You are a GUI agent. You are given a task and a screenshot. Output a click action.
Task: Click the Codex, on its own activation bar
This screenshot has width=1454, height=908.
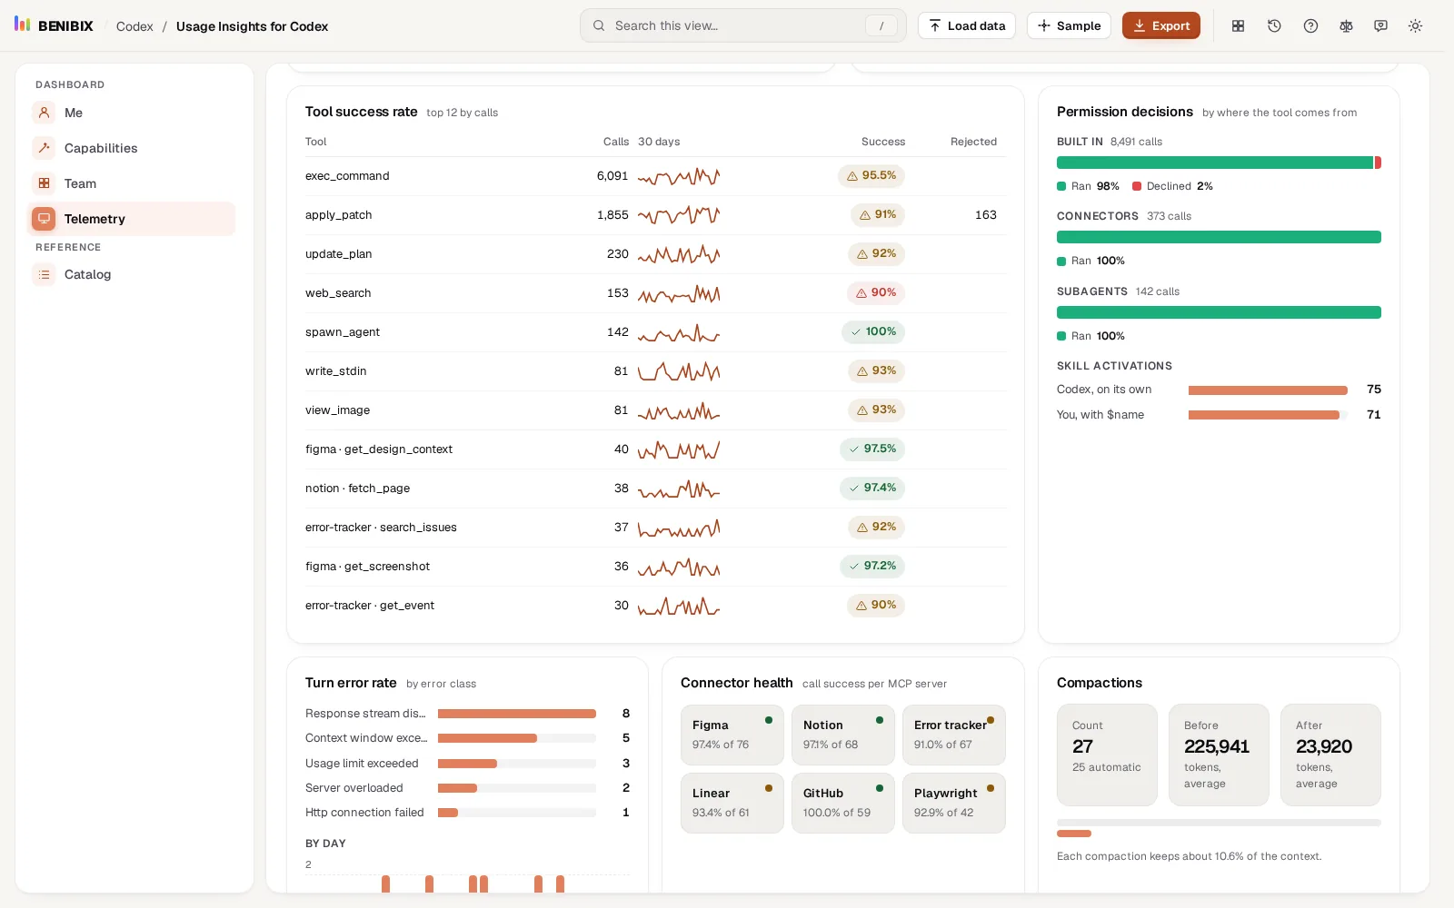pyautogui.click(x=1268, y=390)
